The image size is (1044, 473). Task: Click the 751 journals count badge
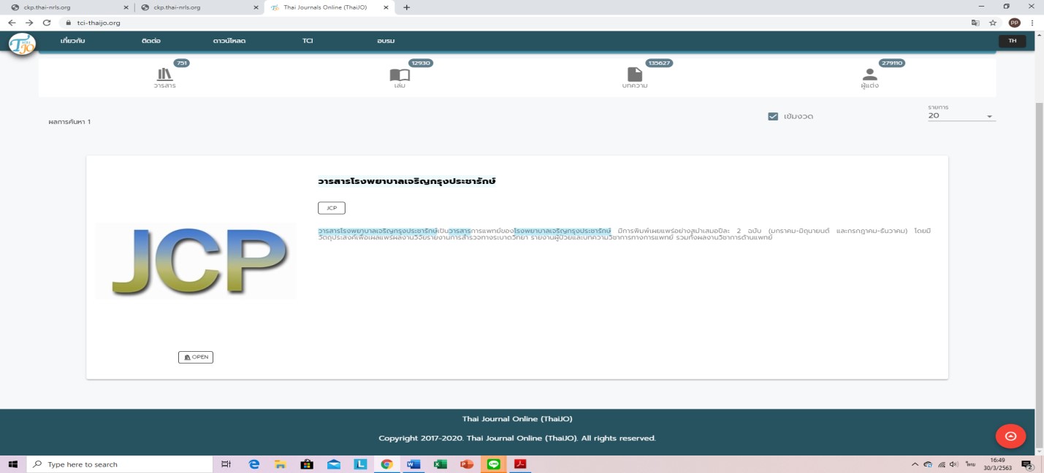point(183,64)
